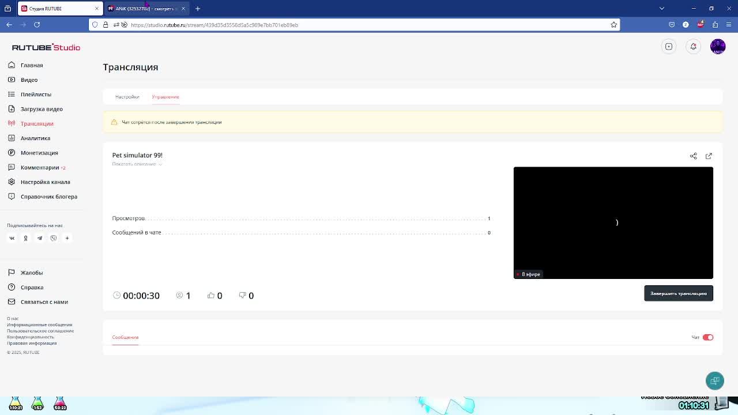Viewport: 738px width, 415px height.
Task: Bookmark this page with the star icon
Action: coord(613,25)
